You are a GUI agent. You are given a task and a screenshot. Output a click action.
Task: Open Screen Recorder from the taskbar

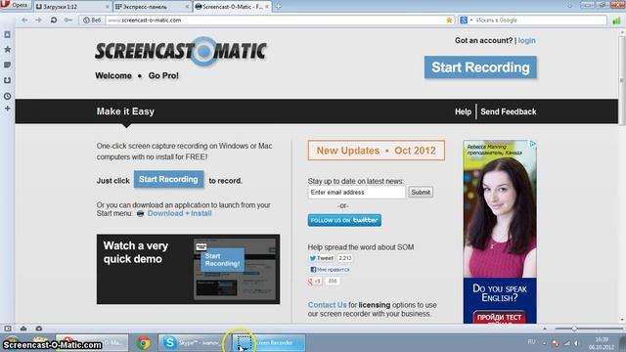[269, 343]
